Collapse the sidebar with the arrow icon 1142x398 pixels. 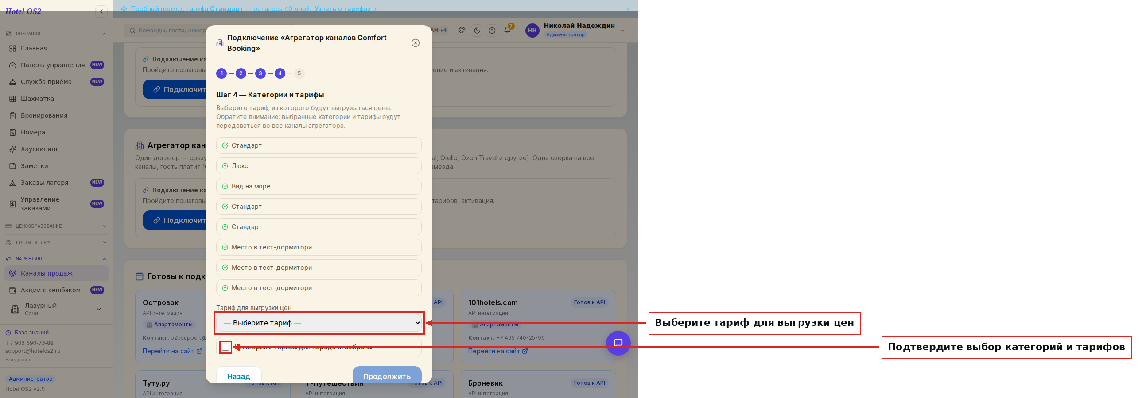pyautogui.click(x=101, y=11)
